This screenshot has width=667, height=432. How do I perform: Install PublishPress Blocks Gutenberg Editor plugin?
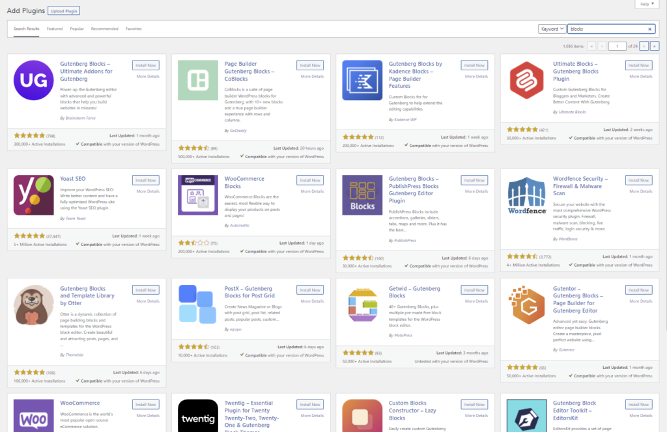click(474, 180)
